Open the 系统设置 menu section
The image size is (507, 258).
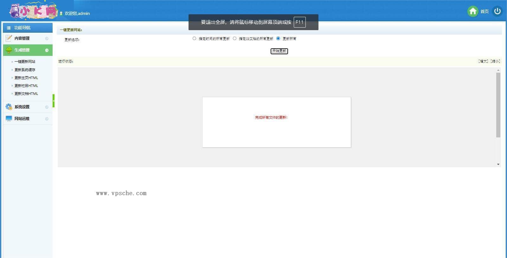[28, 107]
